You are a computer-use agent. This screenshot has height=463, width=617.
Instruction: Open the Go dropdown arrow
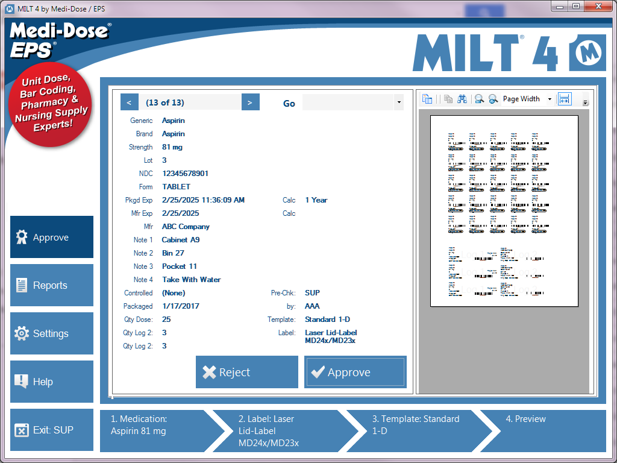coord(399,102)
